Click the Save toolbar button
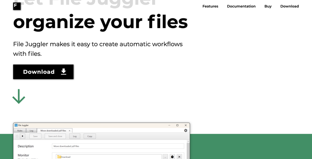Screen dimensions: 312x159 click(x=35, y=136)
